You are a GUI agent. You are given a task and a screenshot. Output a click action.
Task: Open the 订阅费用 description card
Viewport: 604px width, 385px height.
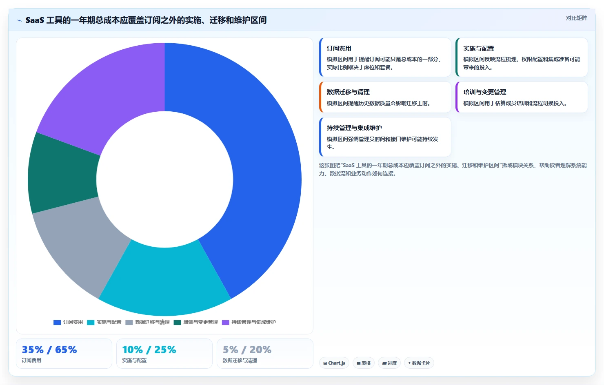(385, 57)
